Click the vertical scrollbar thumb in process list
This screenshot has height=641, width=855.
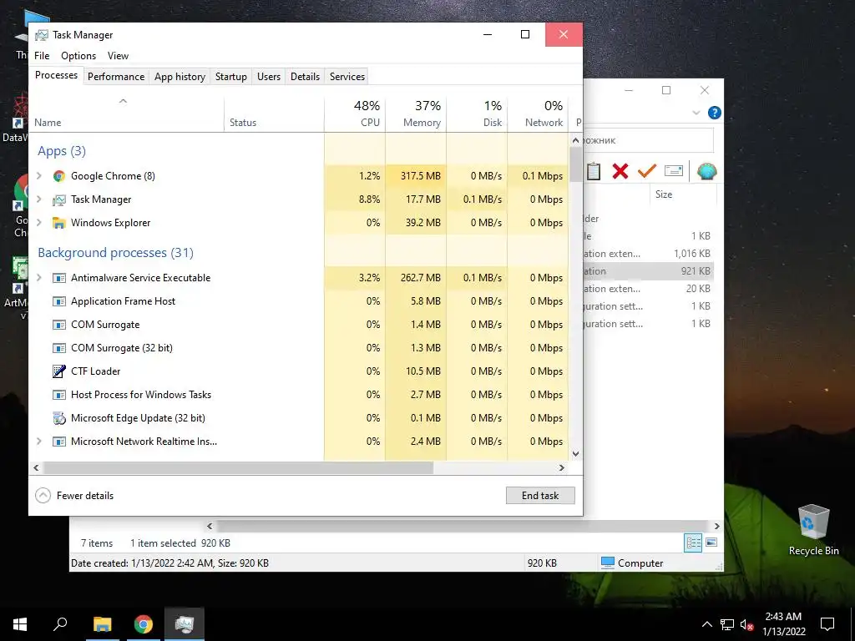pyautogui.click(x=576, y=164)
